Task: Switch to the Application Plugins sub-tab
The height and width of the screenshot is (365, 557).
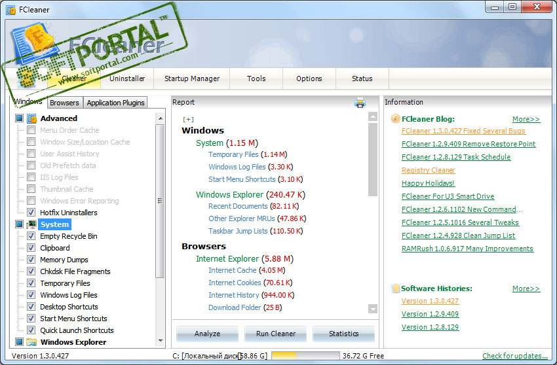Action: tap(115, 103)
